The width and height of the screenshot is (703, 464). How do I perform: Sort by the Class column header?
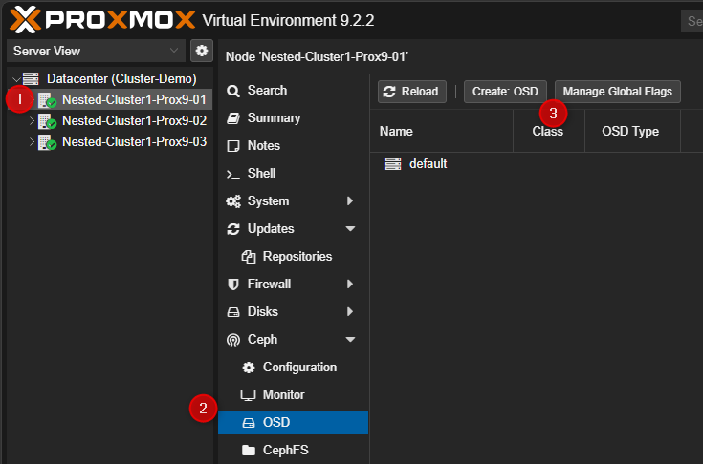(x=549, y=131)
